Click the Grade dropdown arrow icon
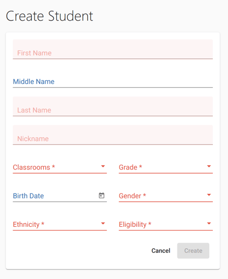The width and height of the screenshot is (228, 279). [x=209, y=166]
